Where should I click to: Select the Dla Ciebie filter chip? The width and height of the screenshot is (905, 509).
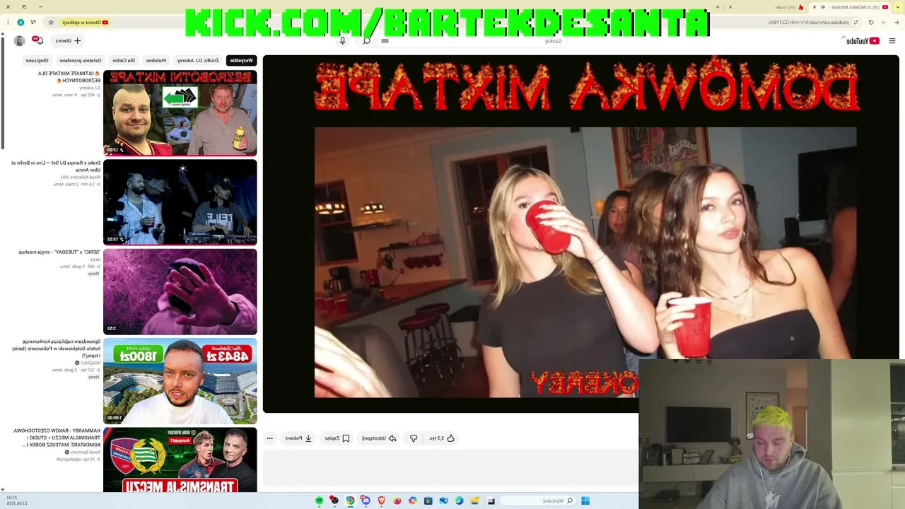[x=123, y=61]
